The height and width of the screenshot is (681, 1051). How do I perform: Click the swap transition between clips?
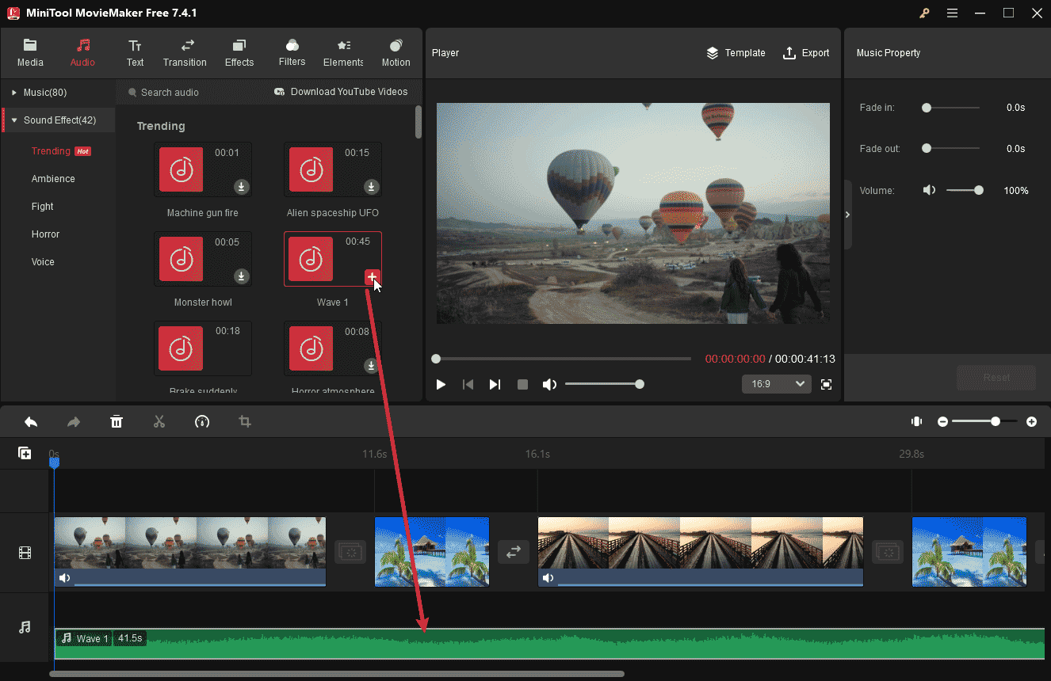coord(514,552)
